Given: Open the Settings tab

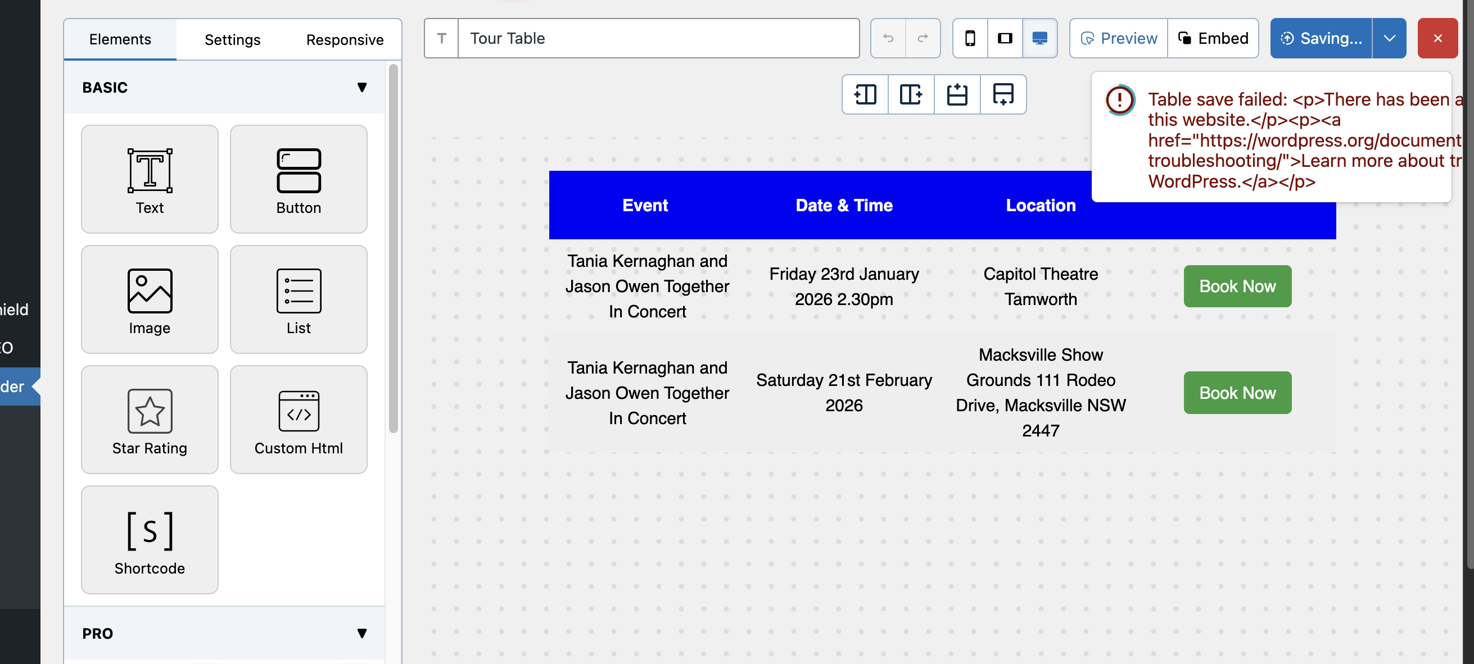Looking at the screenshot, I should pyautogui.click(x=232, y=39).
